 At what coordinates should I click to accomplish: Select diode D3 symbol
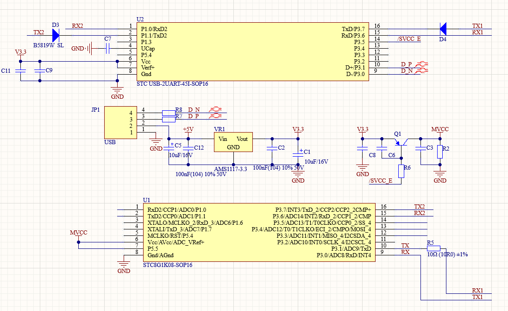(56, 35)
